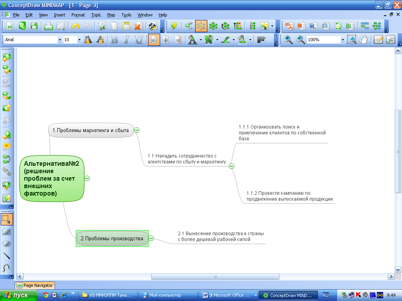This screenshot has height=301, width=402.
Task: Toggle center text alignment button
Action: click(166, 40)
